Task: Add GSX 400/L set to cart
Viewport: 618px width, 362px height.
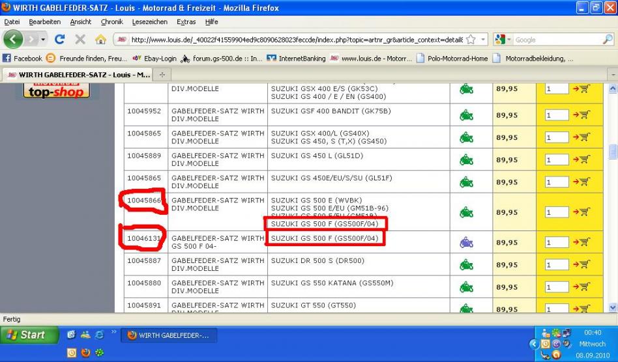Action: [x=581, y=137]
